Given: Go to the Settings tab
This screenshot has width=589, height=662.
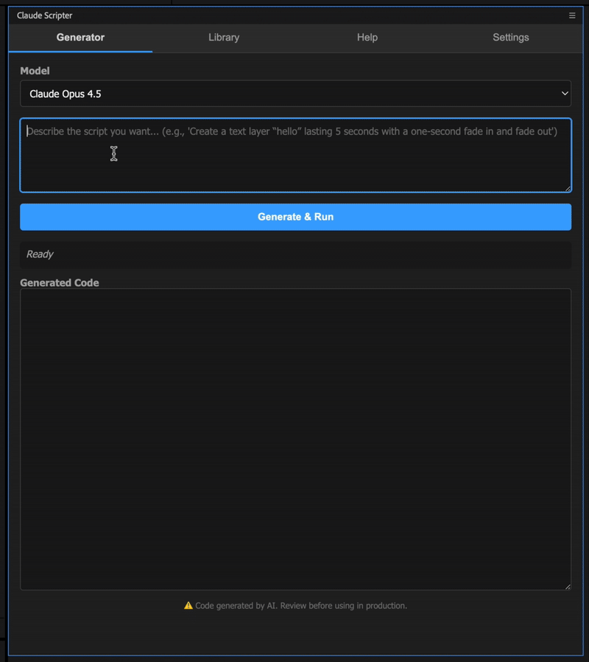Looking at the screenshot, I should (x=510, y=38).
